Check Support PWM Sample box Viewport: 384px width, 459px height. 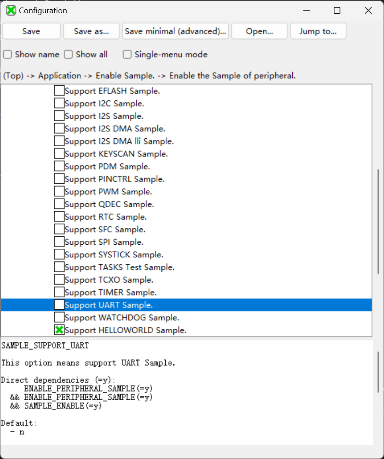(59, 192)
